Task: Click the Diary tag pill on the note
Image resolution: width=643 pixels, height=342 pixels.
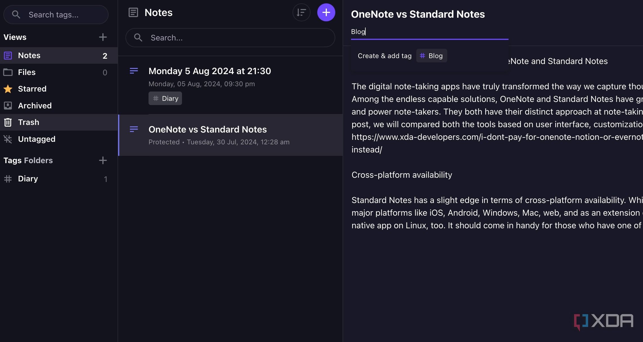Action: 165,98
